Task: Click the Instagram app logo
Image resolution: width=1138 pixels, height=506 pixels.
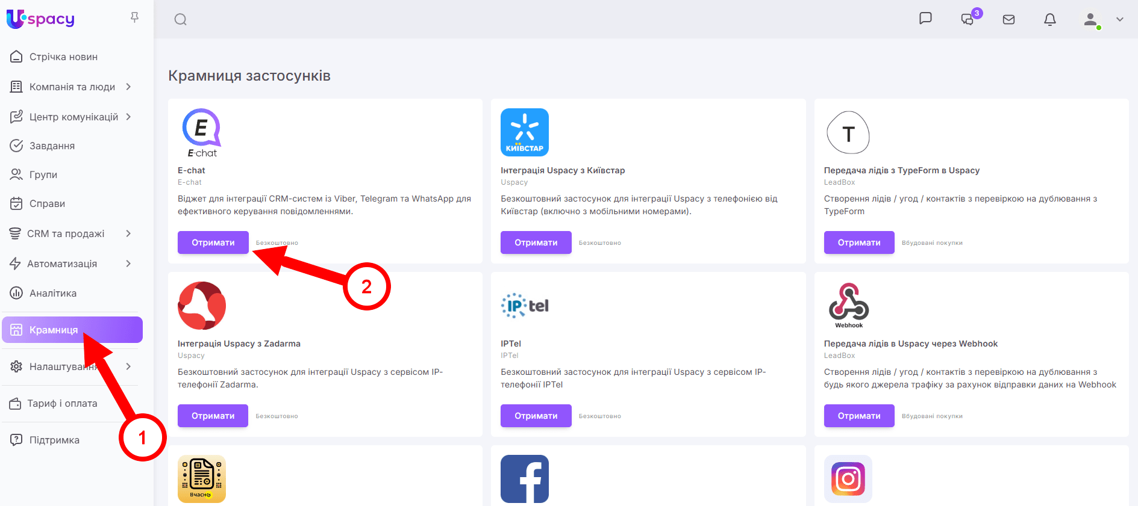Action: [848, 479]
